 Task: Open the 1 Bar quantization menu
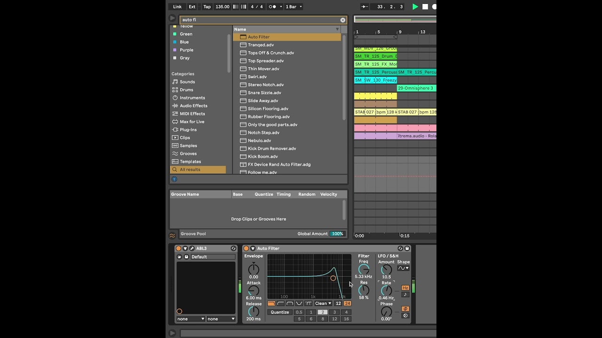(x=294, y=7)
